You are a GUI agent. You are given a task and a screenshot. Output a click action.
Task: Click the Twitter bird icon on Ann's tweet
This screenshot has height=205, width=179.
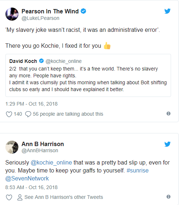[167, 144]
